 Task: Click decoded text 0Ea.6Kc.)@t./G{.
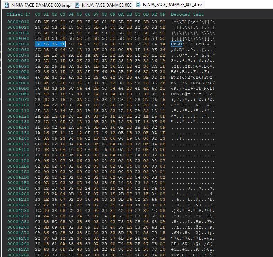click(193, 244)
